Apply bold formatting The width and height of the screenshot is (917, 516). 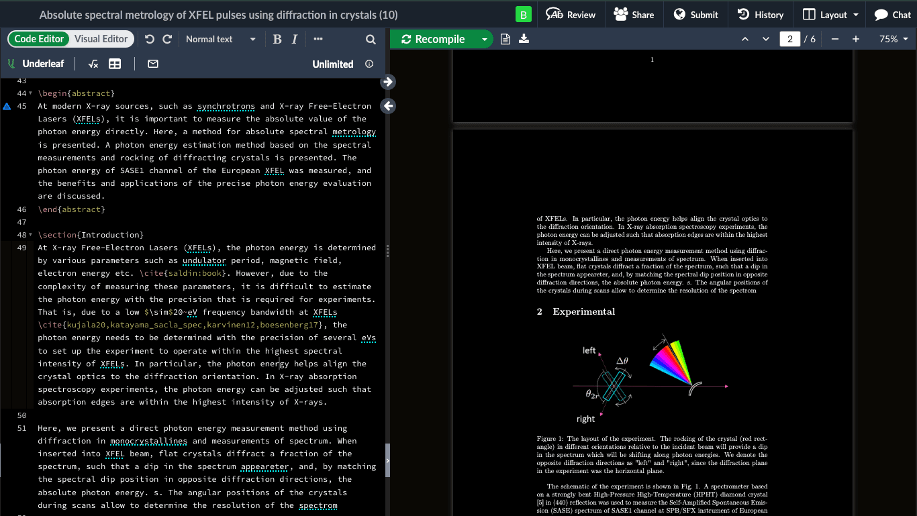(x=277, y=39)
